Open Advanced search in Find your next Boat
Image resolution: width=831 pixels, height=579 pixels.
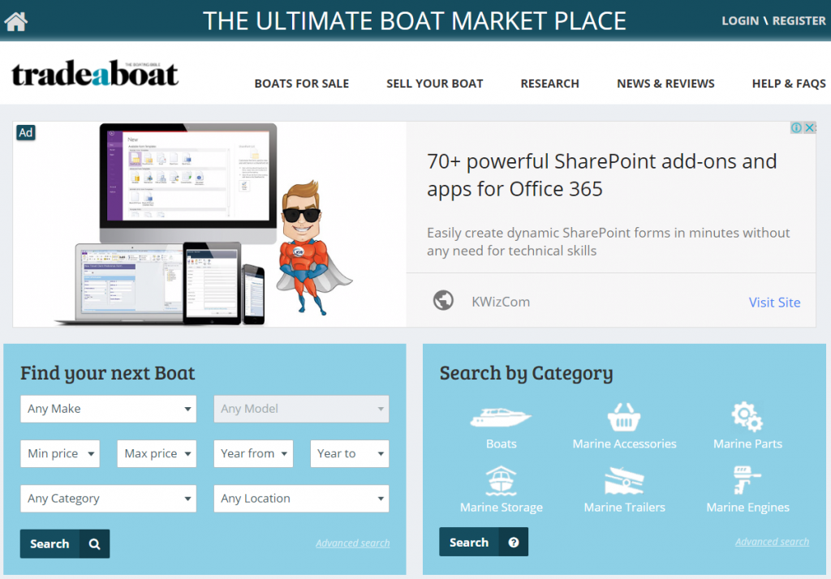pyautogui.click(x=352, y=543)
